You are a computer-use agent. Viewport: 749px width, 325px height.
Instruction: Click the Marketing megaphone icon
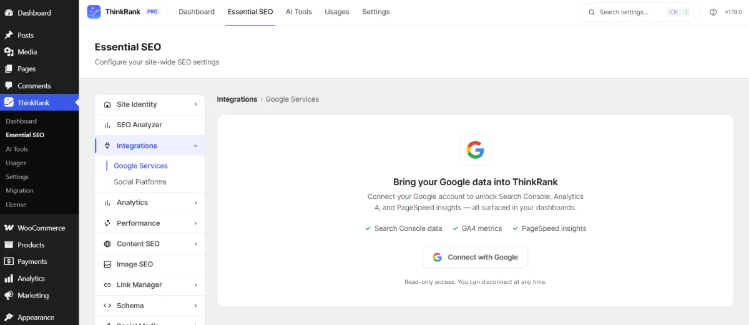pos(9,295)
